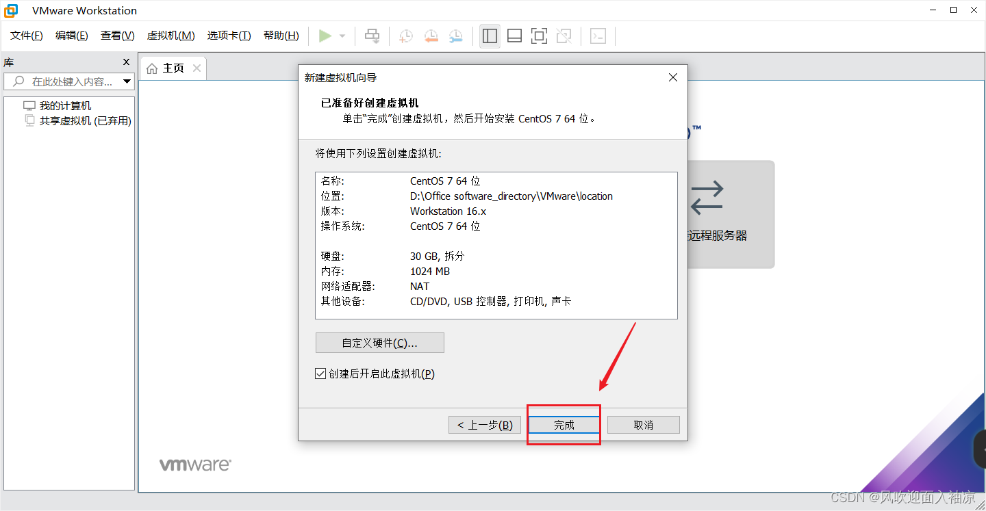Close the 新建虚拟机向导 dialog
This screenshot has width=986, height=511.
click(x=673, y=77)
